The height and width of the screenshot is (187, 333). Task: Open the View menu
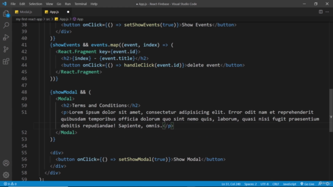[49, 4]
